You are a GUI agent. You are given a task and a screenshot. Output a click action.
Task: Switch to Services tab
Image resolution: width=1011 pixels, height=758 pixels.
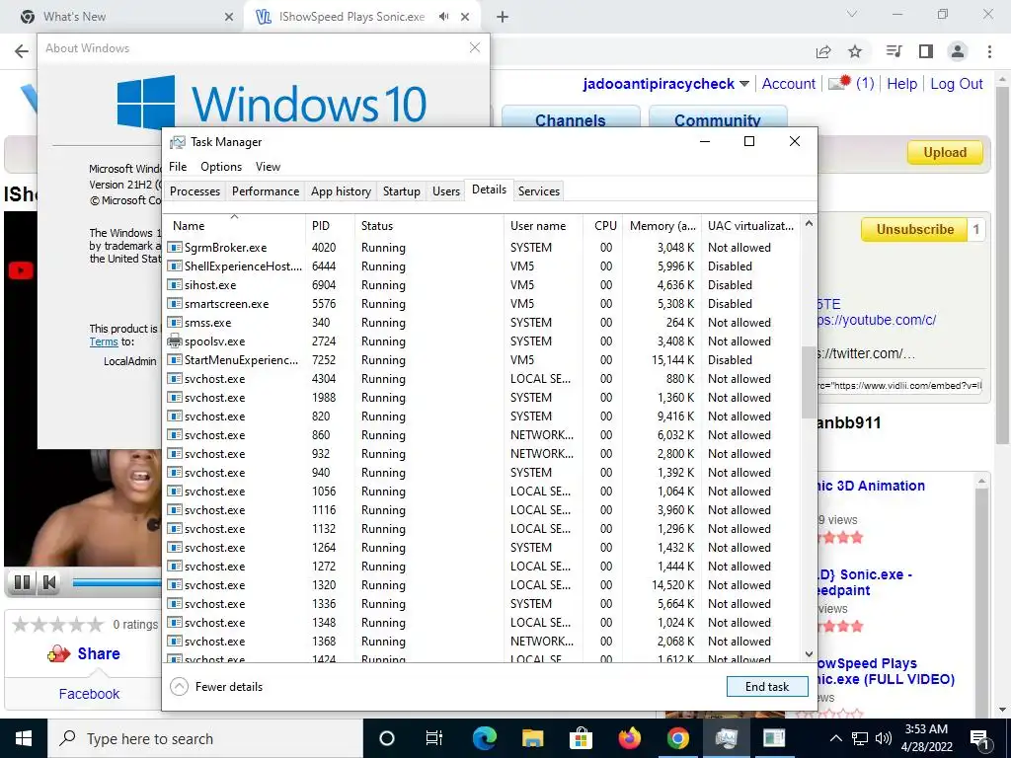point(538,191)
